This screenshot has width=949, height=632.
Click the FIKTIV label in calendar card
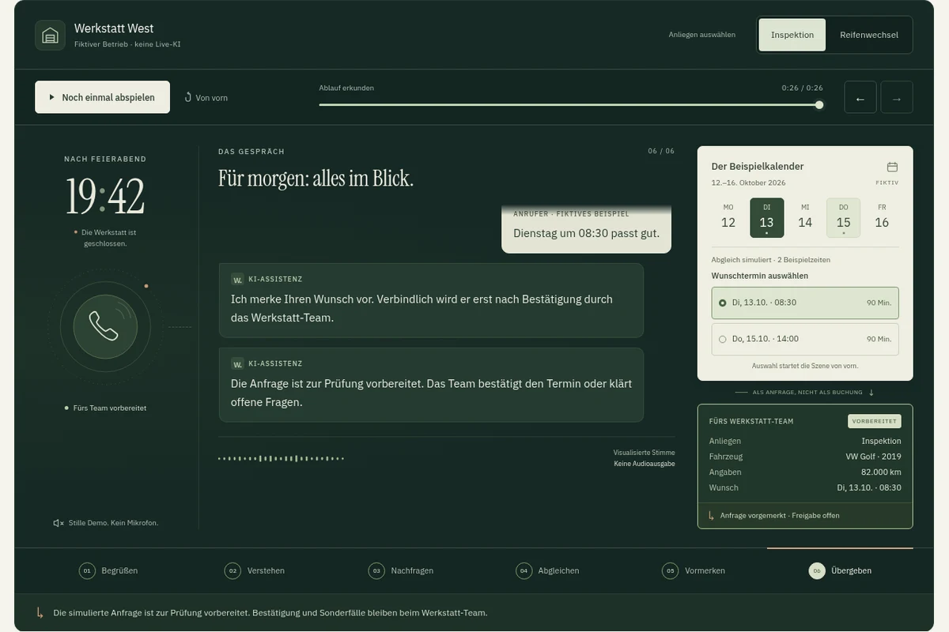click(x=887, y=182)
